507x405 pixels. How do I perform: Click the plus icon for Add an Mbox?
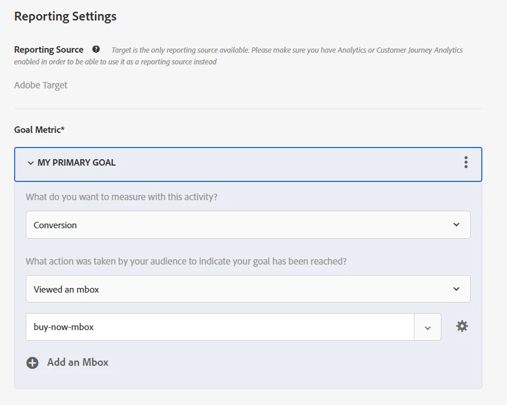[32, 363]
